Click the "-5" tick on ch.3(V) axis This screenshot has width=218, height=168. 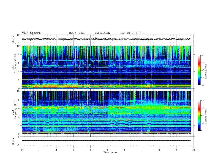tap(19, 145)
